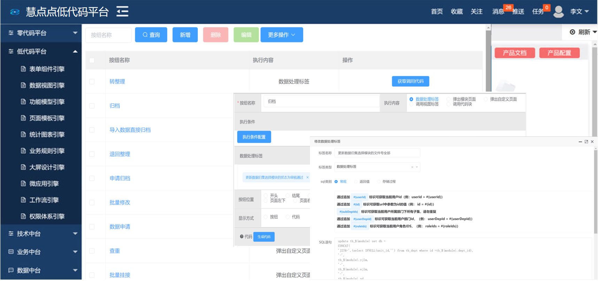Expand the 技术中台 sidebar section
This screenshot has height=281, width=598.
(x=75, y=233)
